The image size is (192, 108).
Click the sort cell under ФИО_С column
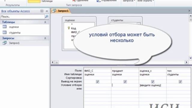pos(97,78)
